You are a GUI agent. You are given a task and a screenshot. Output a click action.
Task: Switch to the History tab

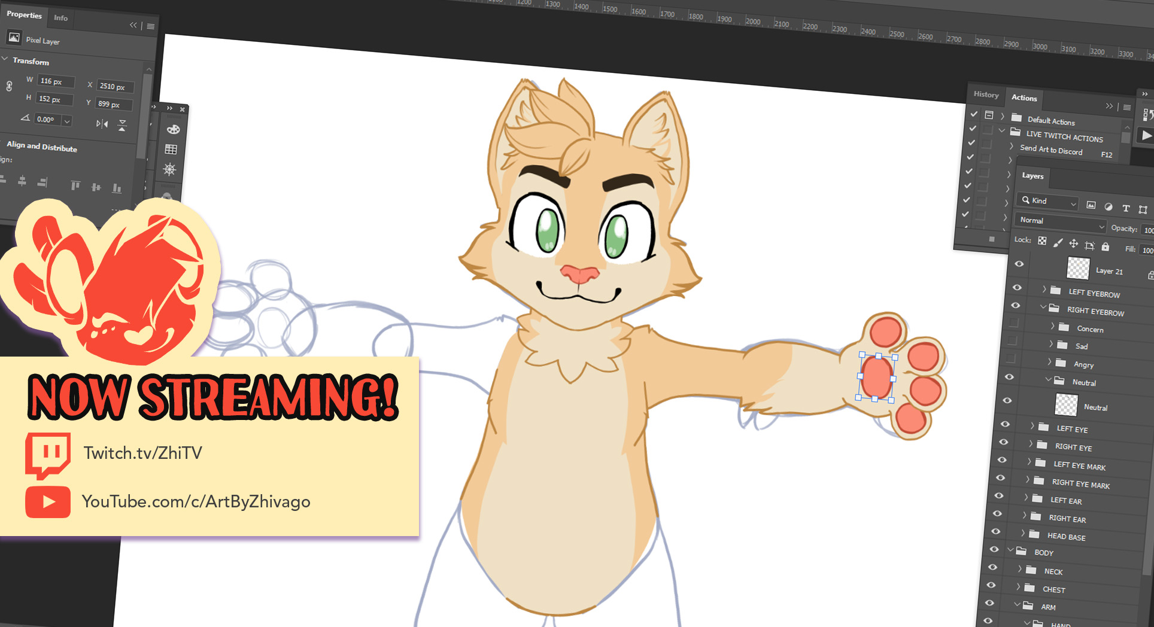(986, 95)
